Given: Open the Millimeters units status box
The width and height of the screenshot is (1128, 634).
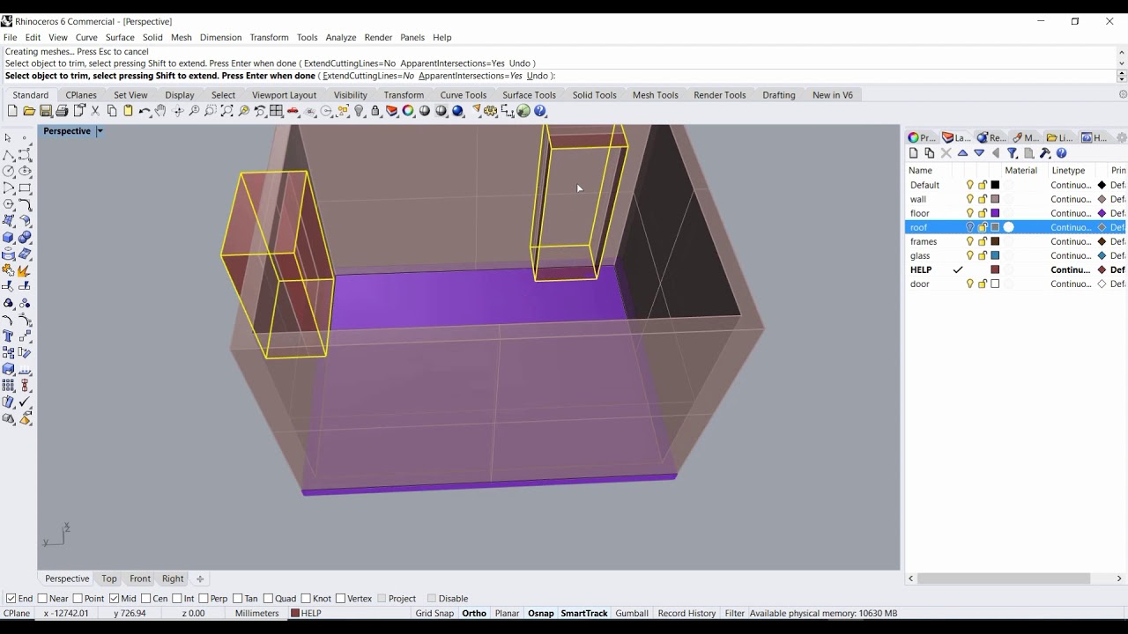Looking at the screenshot, I should click(x=256, y=613).
